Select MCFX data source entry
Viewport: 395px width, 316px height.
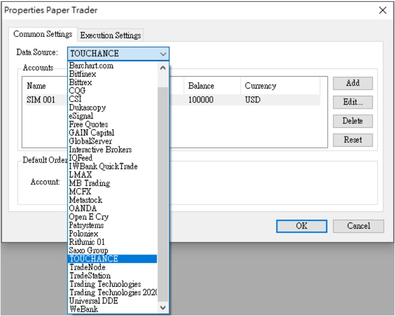tap(113, 192)
